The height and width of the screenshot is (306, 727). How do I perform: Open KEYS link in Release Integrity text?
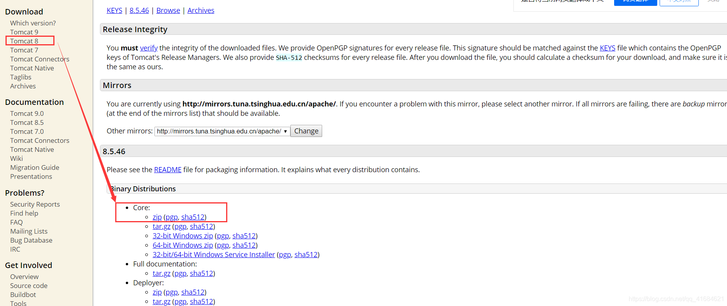(607, 48)
